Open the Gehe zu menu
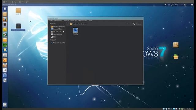Viewport: 196px width, 110px height. click(x=73, y=20)
